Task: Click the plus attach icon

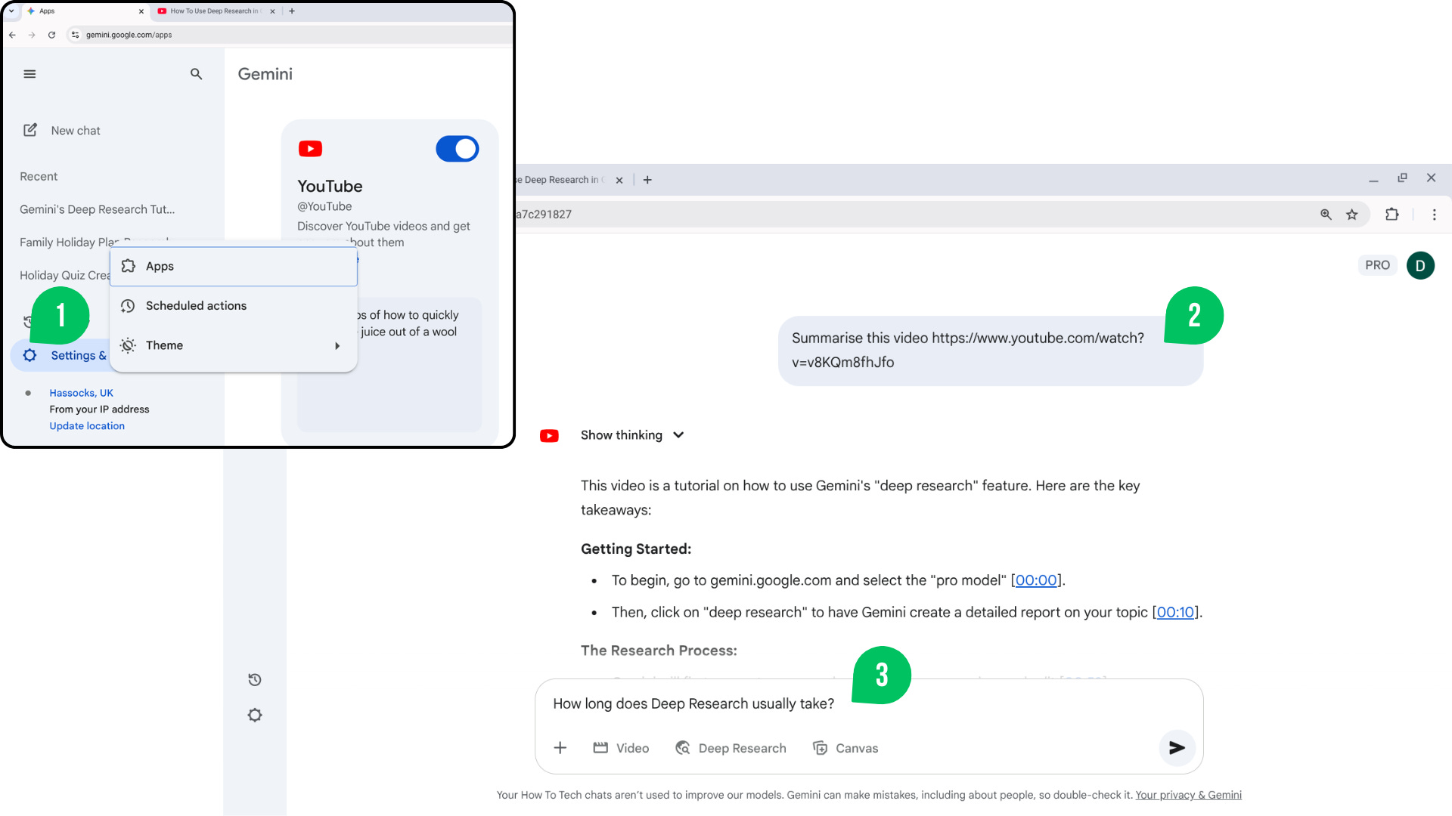Action: click(560, 748)
